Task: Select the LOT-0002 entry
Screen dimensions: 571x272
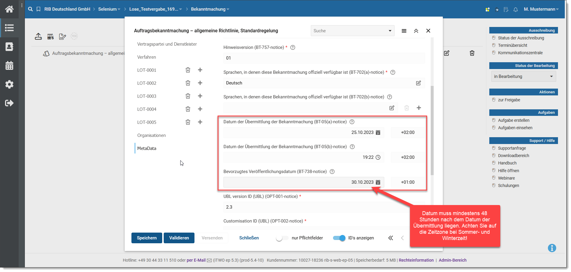Action: coord(147,83)
